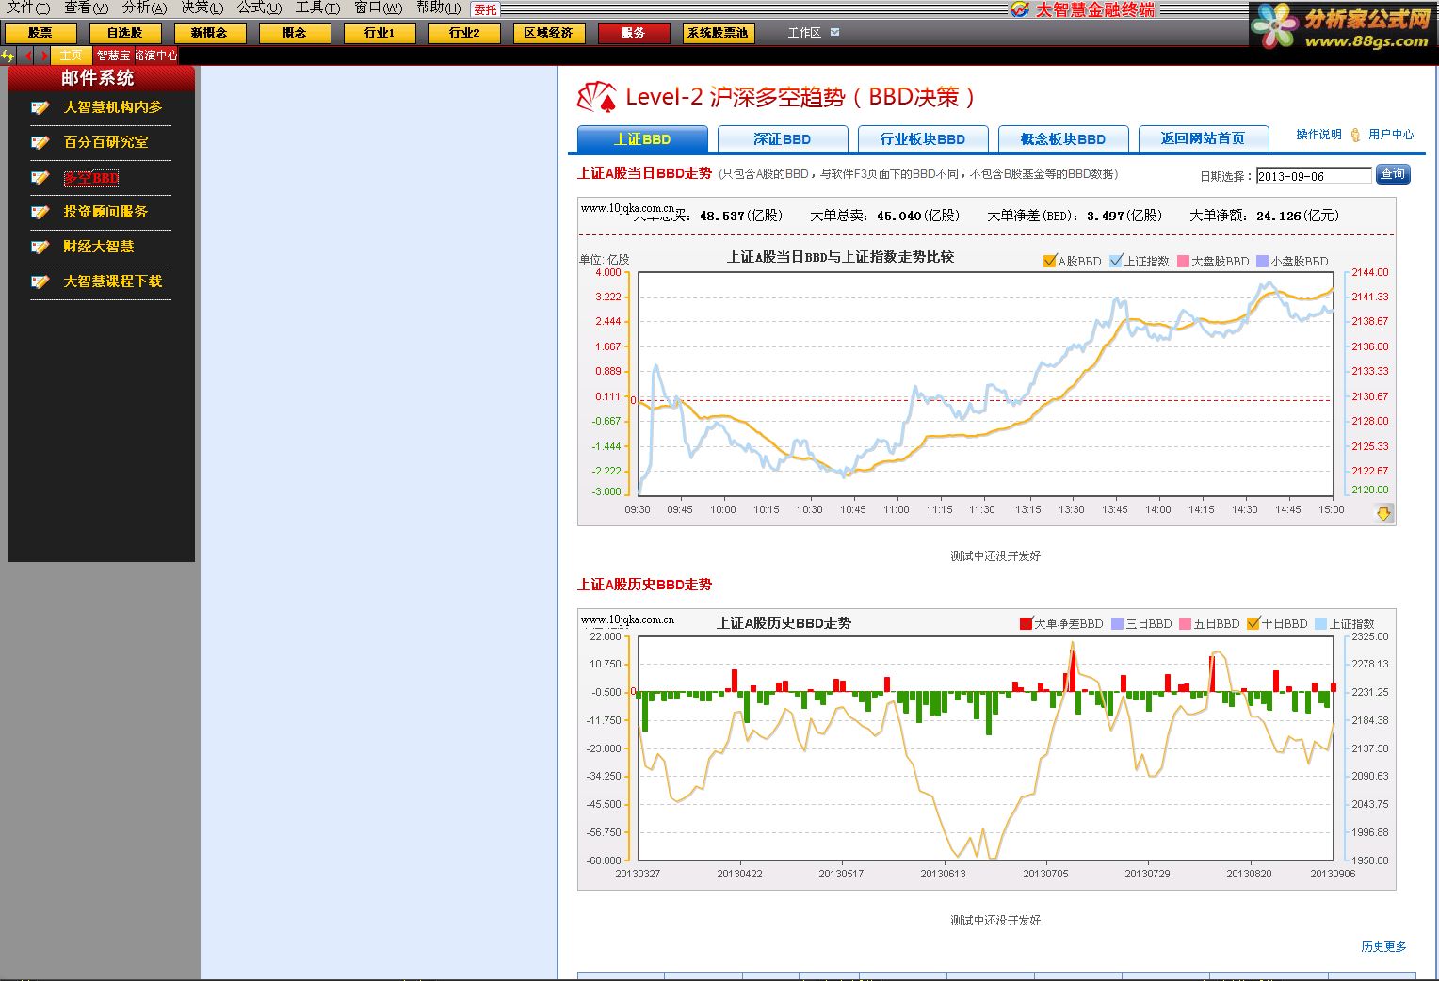Open the 工具(T) menu
Image resolution: width=1439 pixels, height=981 pixels.
point(317,8)
